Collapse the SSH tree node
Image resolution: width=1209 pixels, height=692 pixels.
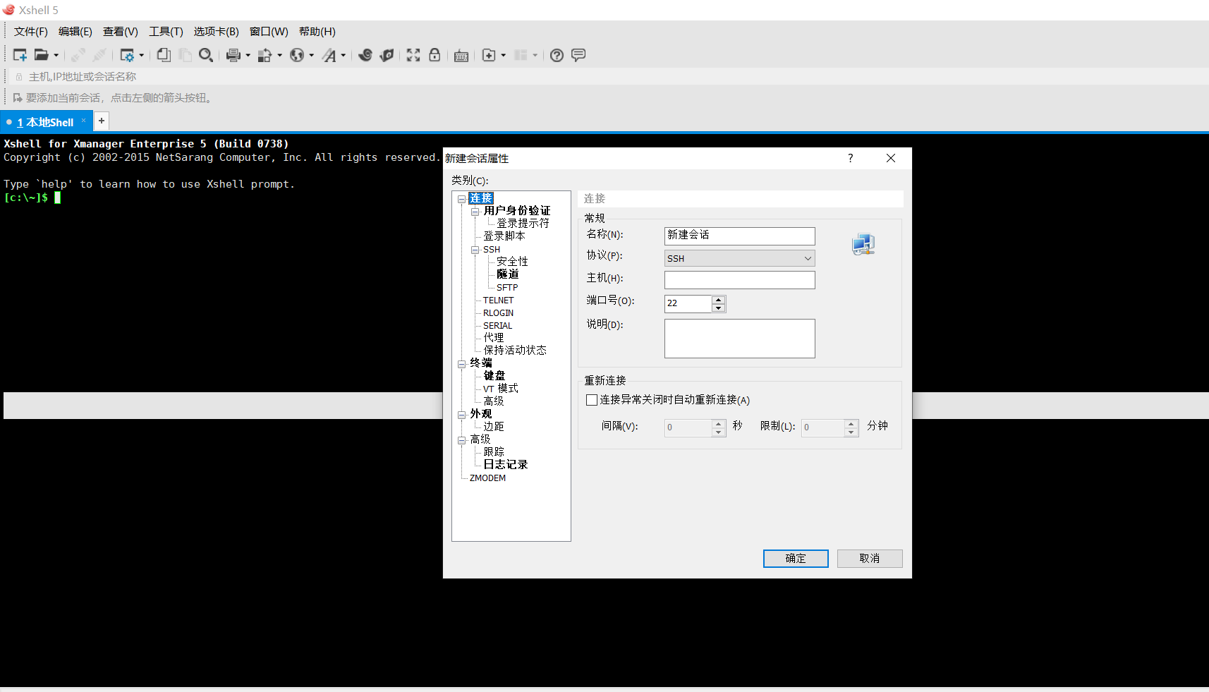tap(475, 250)
